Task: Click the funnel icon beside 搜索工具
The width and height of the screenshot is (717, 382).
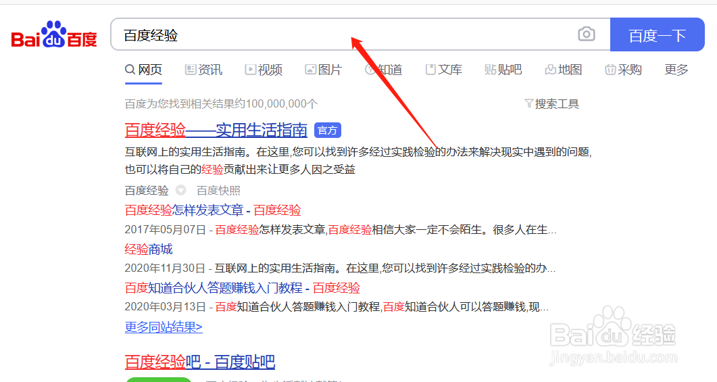Action: pos(528,103)
